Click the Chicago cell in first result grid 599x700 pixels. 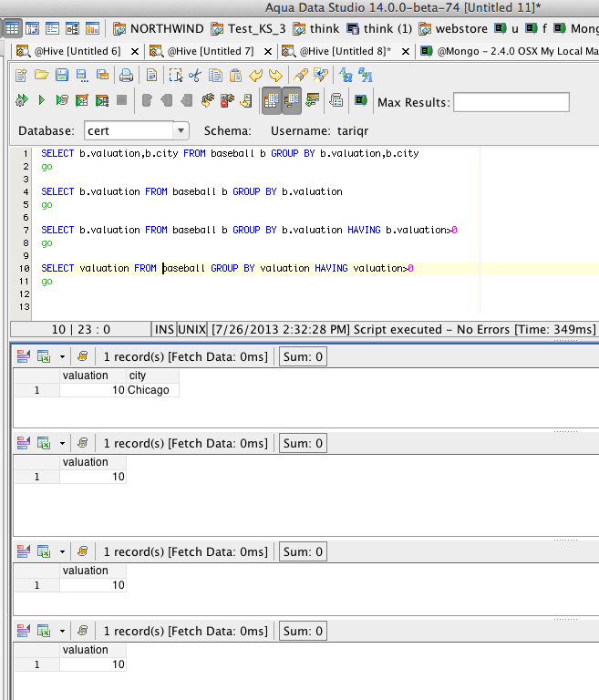pos(152,390)
